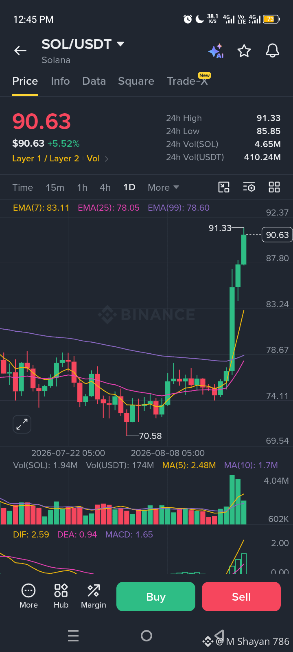Open the Layer 1 / Layer 2 category link
The image size is (293, 652).
point(46,159)
